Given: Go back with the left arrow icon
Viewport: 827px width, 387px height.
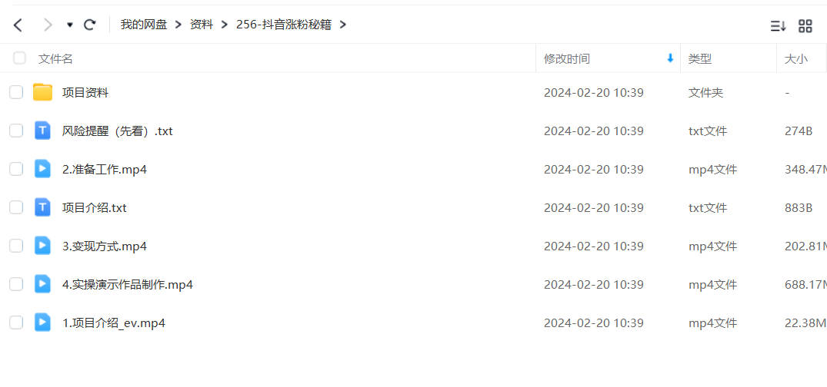Looking at the screenshot, I should coord(18,25).
